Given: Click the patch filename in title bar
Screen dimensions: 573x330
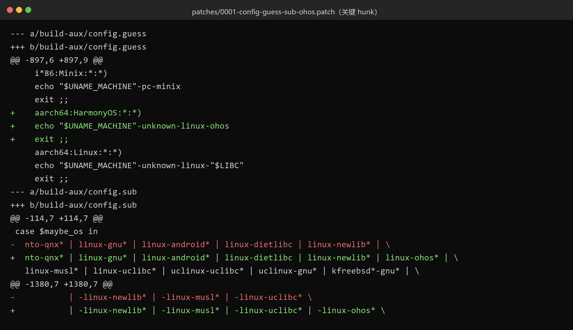Looking at the screenshot, I should point(284,12).
